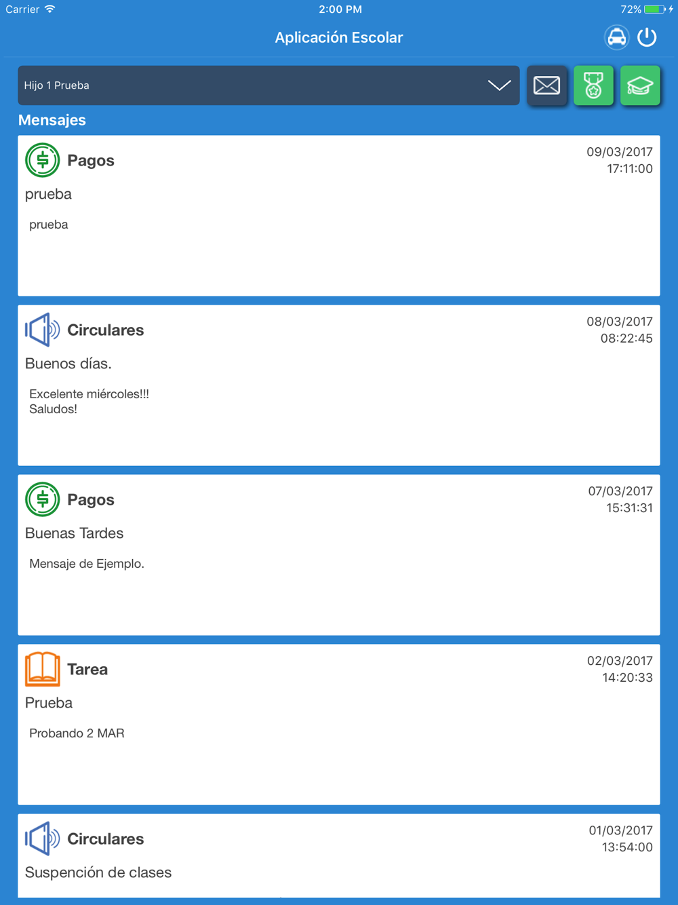This screenshot has height=905, width=678.
Task: Tap the car transport icon in header
Action: tap(616, 37)
